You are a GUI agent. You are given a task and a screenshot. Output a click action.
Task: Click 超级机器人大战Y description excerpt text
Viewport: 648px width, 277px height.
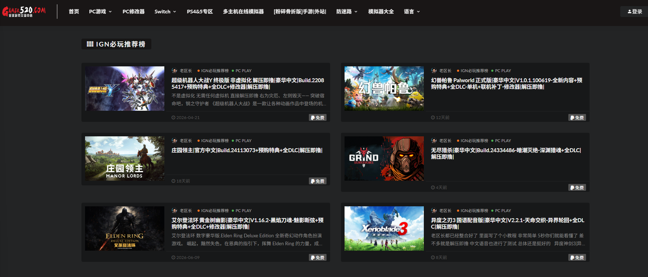[x=249, y=100]
